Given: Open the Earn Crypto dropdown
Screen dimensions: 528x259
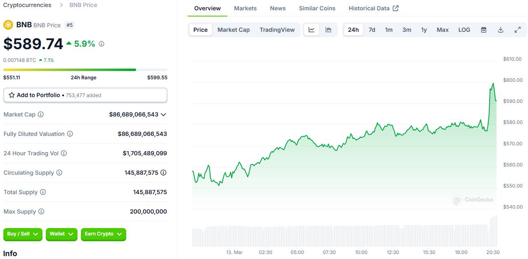Looking at the screenshot, I should [x=103, y=234].
